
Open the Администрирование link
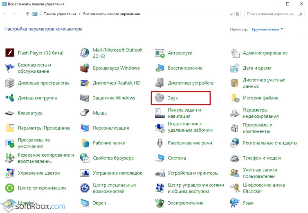pos(265,53)
